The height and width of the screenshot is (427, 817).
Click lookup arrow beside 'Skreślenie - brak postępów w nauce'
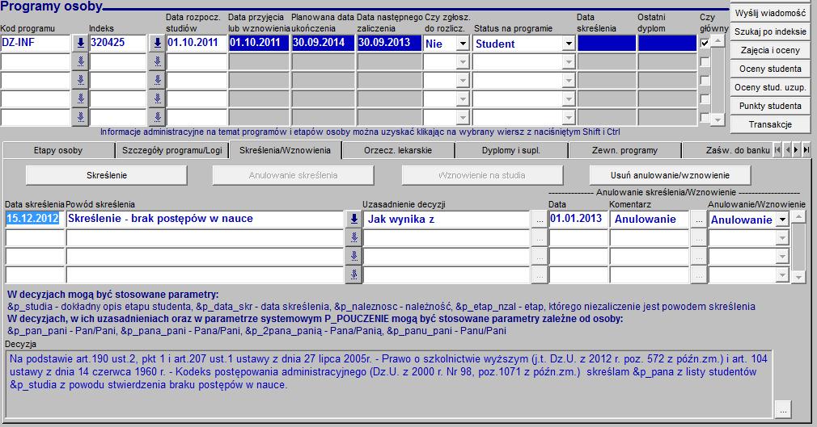pyautogui.click(x=353, y=219)
